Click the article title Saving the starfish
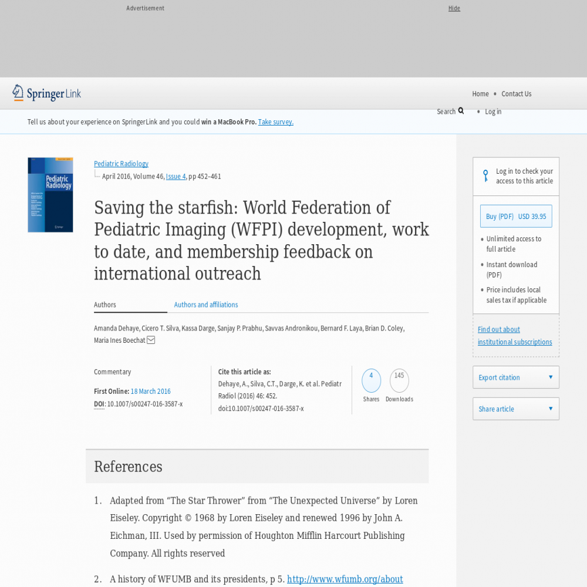The image size is (587, 587). tap(261, 240)
